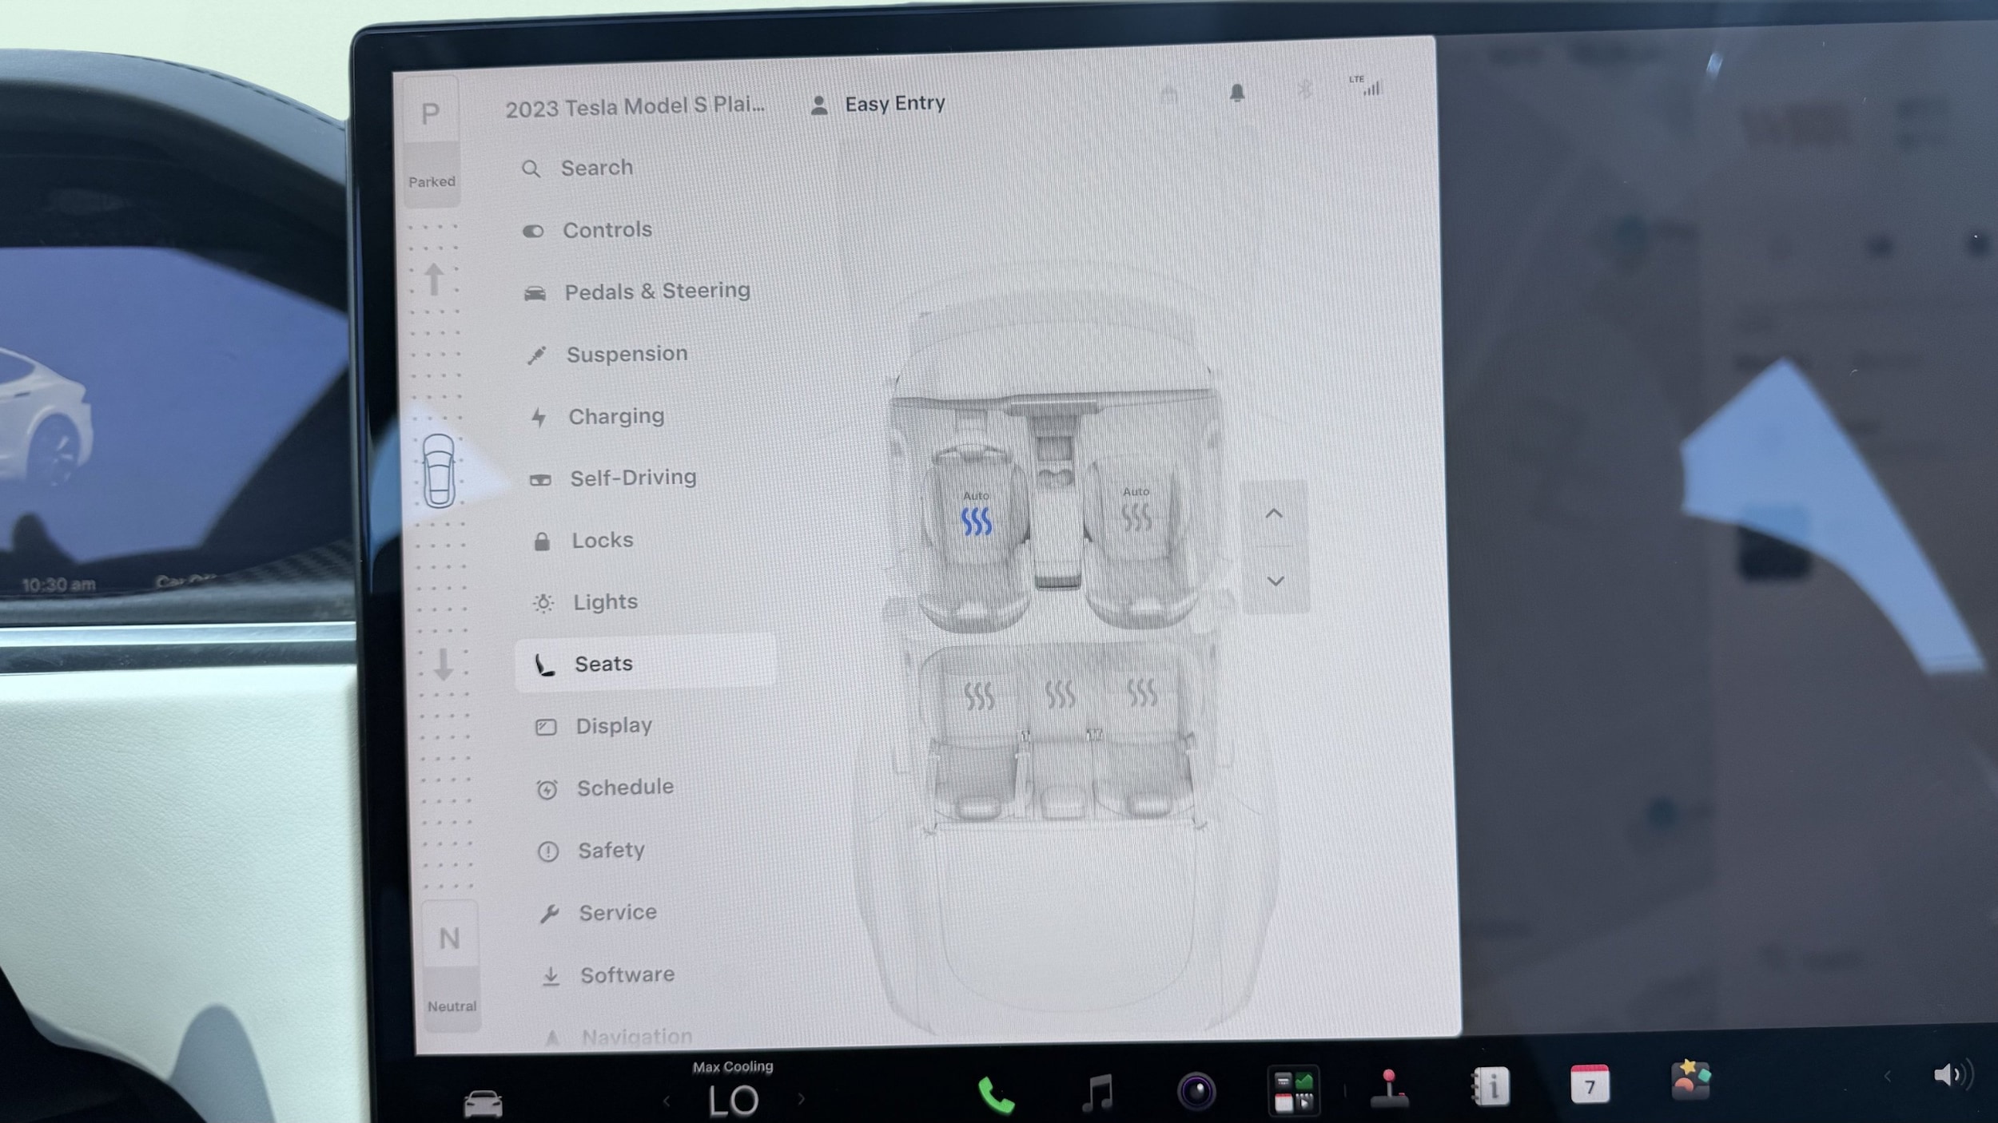This screenshot has width=1998, height=1123.
Task: Toggle the rear right seat heater
Action: click(1142, 692)
